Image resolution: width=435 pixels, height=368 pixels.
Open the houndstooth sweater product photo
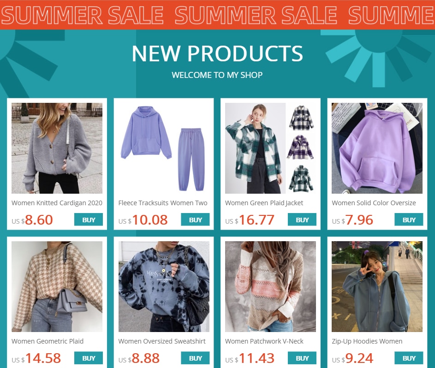pos(57,286)
